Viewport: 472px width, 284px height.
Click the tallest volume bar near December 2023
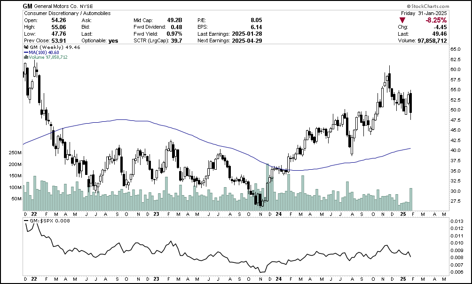(x=267, y=187)
